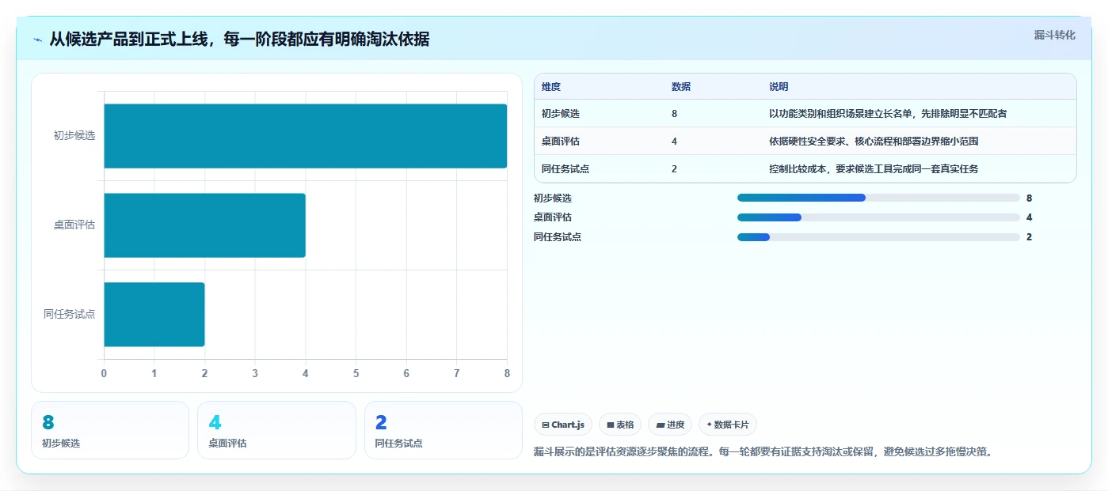This screenshot has height=491, width=1108.
Task: Click the Chart.js tag chip
Action: [x=563, y=425]
